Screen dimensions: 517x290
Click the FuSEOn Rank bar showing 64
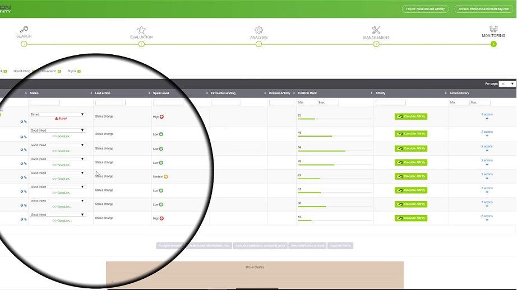point(321,151)
